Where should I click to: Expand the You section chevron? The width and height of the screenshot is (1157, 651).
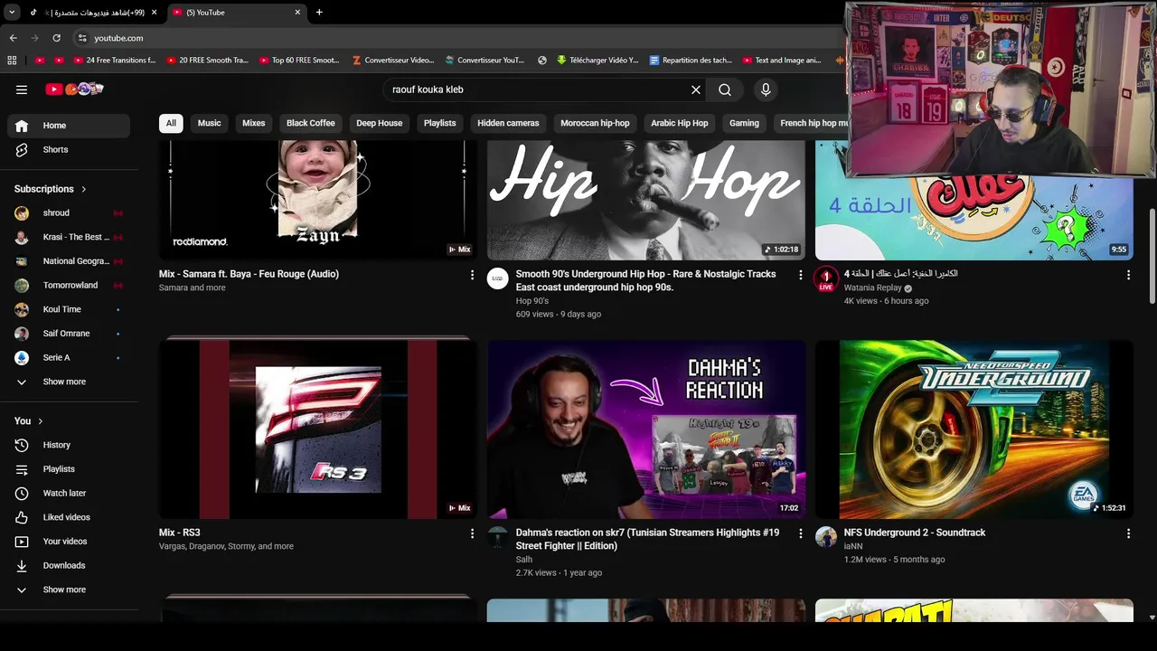[x=40, y=421]
